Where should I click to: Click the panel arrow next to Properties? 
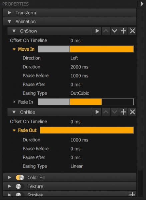(x=142, y=4)
